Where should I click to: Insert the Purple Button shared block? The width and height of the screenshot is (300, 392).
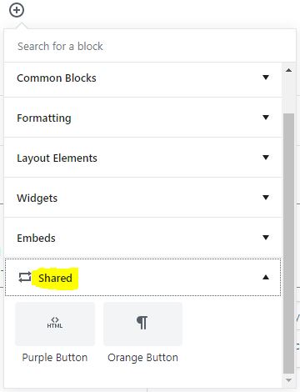click(55, 333)
